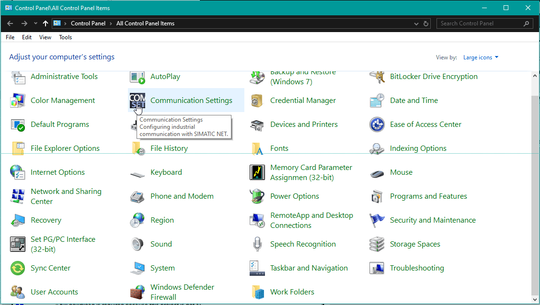Open the Windows Defender Firewall icon
540x305 pixels.
point(138,292)
